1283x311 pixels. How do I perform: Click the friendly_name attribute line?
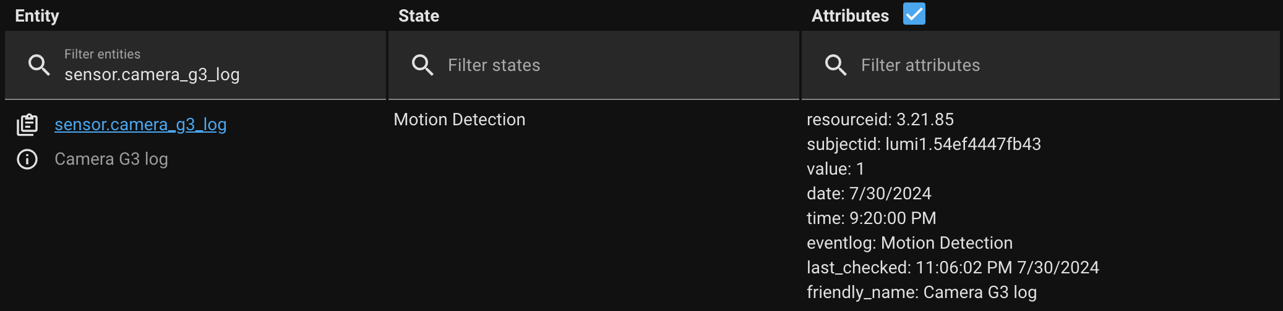[x=922, y=292]
